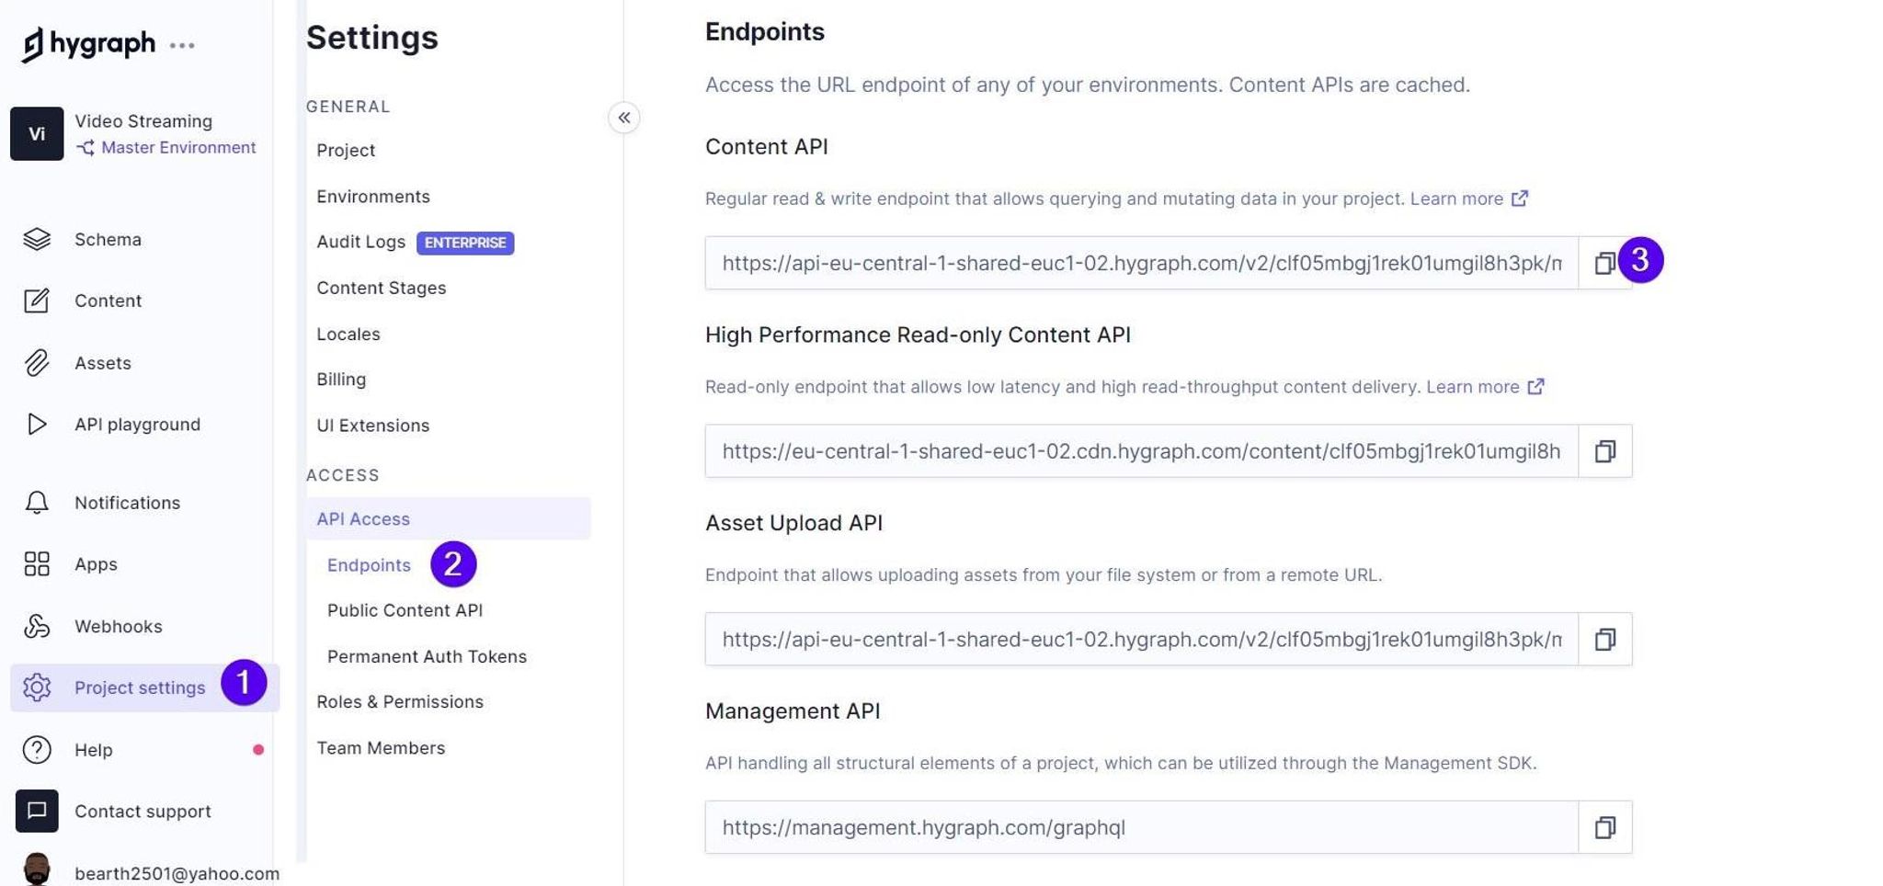Open Environments settings
This screenshot has width=1883, height=886.
point(373,196)
